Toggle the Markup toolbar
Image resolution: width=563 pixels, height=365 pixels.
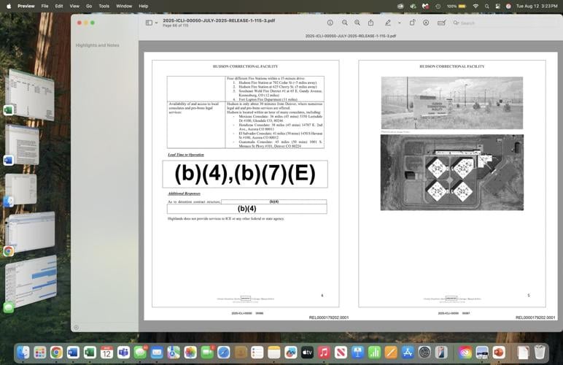click(x=426, y=23)
